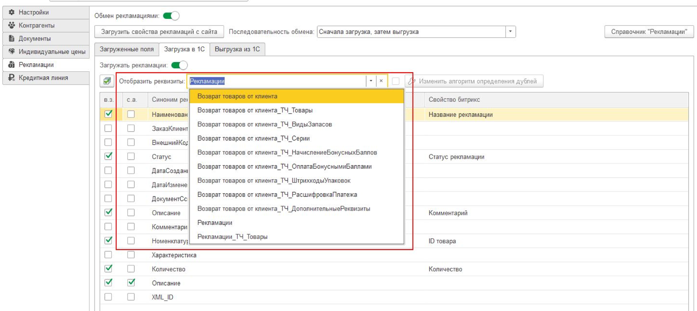Screen dimensions: 697x311
Task: Click Загрузить свойства рекламаций с сайта button
Action: (x=159, y=32)
